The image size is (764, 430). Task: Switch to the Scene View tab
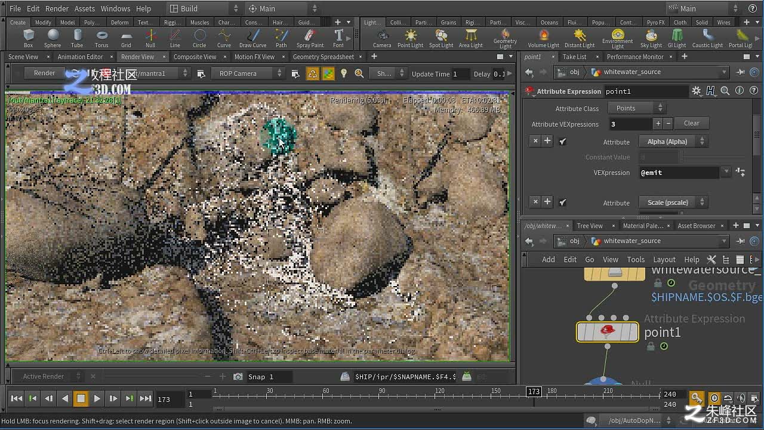tap(23, 57)
